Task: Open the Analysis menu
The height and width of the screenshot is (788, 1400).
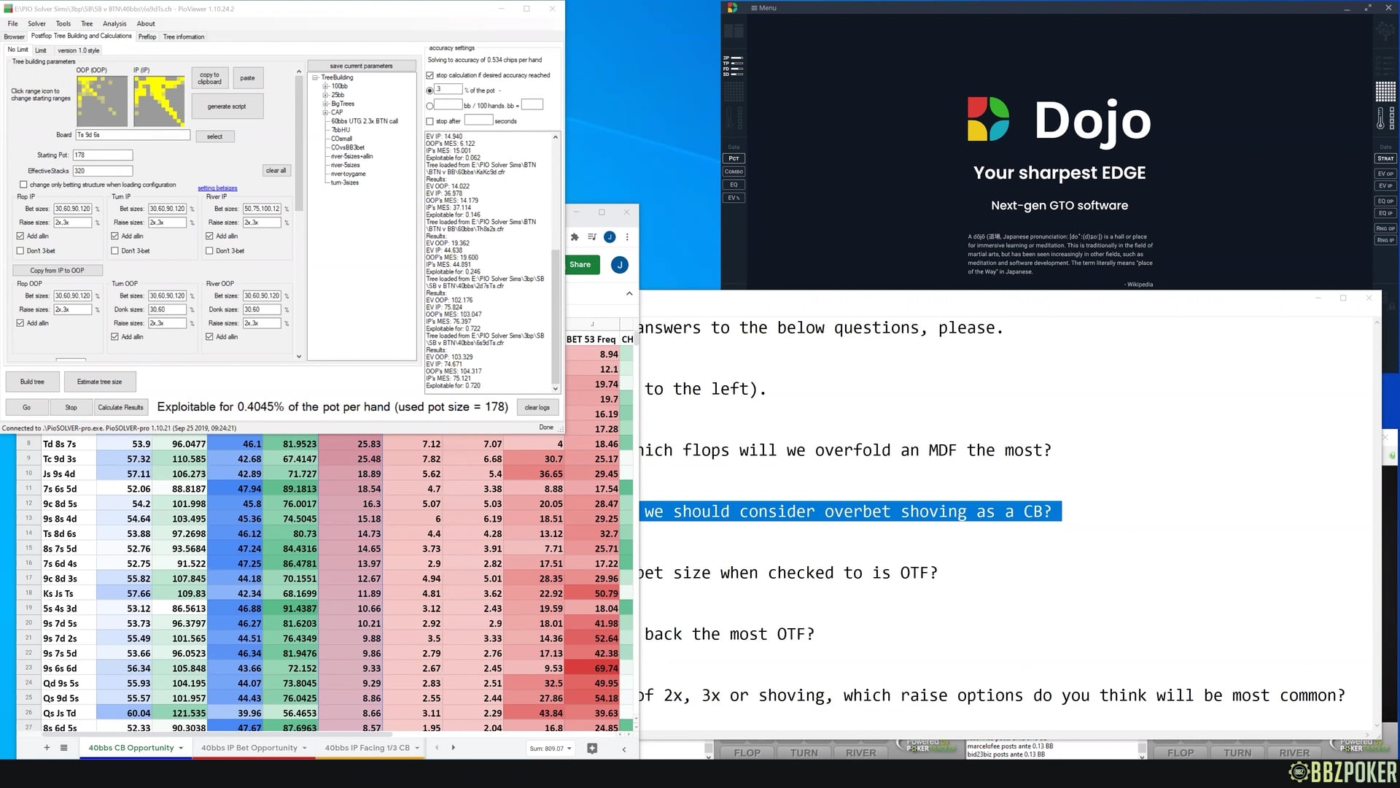Action: click(114, 23)
